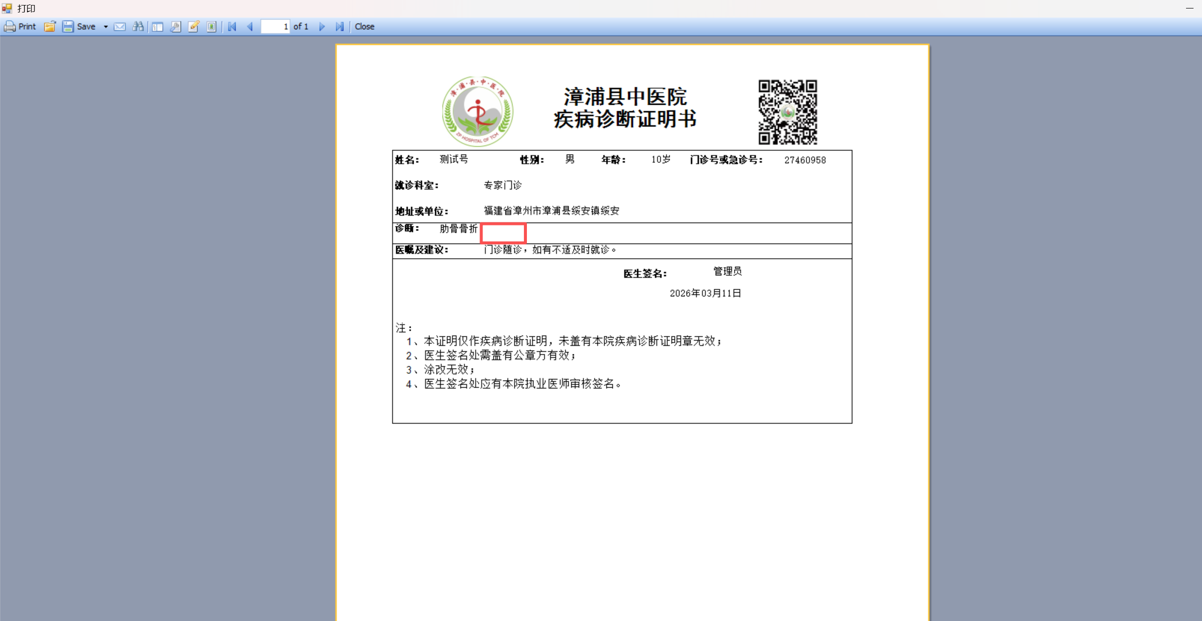Expand the Save format dropdown arrow
Image resolution: width=1202 pixels, height=621 pixels.
pos(106,26)
